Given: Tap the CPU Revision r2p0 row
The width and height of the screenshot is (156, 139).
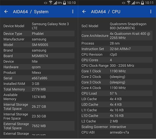Looking at the screenshot, I should pos(117,55).
